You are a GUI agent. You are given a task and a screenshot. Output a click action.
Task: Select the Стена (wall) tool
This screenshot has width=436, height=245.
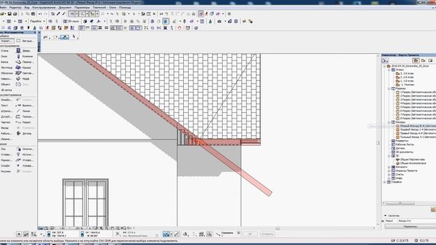click(5, 51)
